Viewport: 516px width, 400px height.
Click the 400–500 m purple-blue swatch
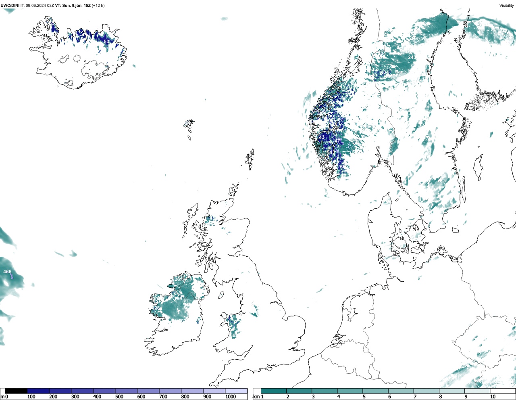click(104, 391)
